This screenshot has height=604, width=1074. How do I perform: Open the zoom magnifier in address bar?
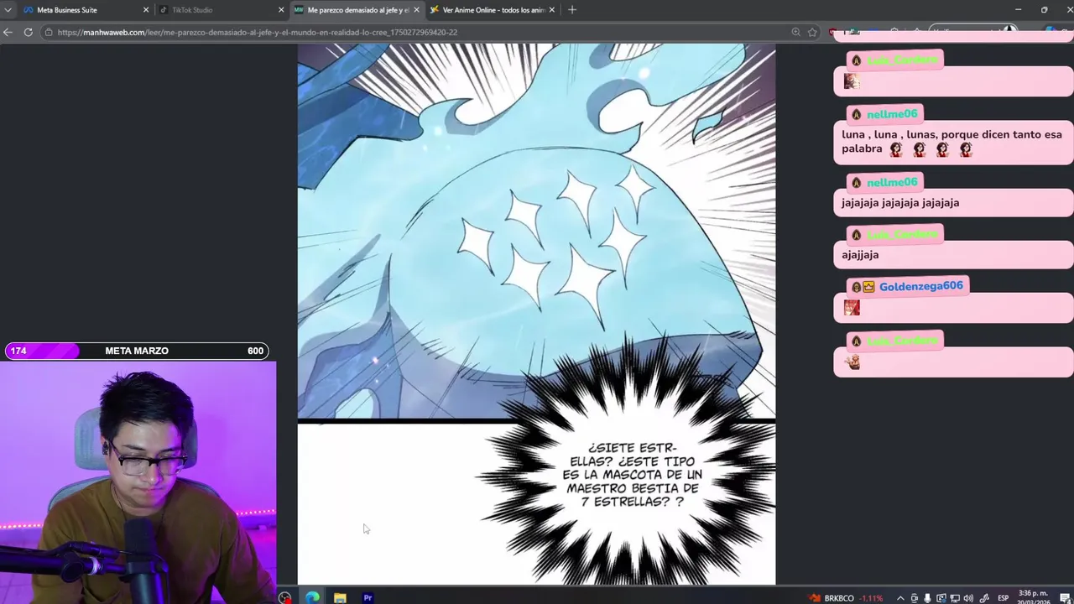[795, 32]
